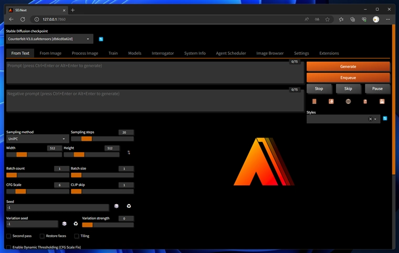Adjust the CFG Scale slider

click(37, 192)
